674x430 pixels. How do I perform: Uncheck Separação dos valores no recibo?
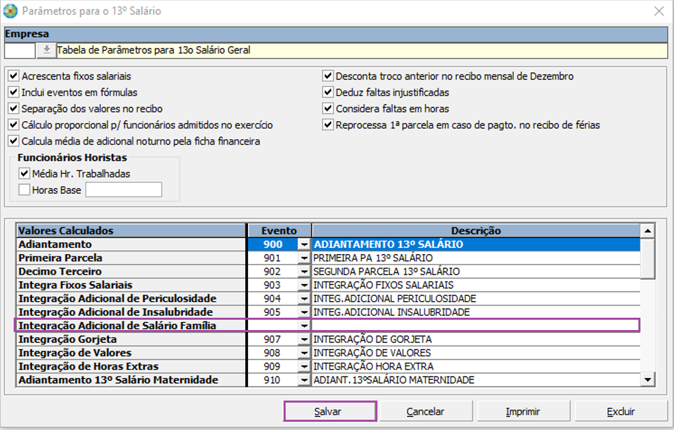(x=14, y=109)
